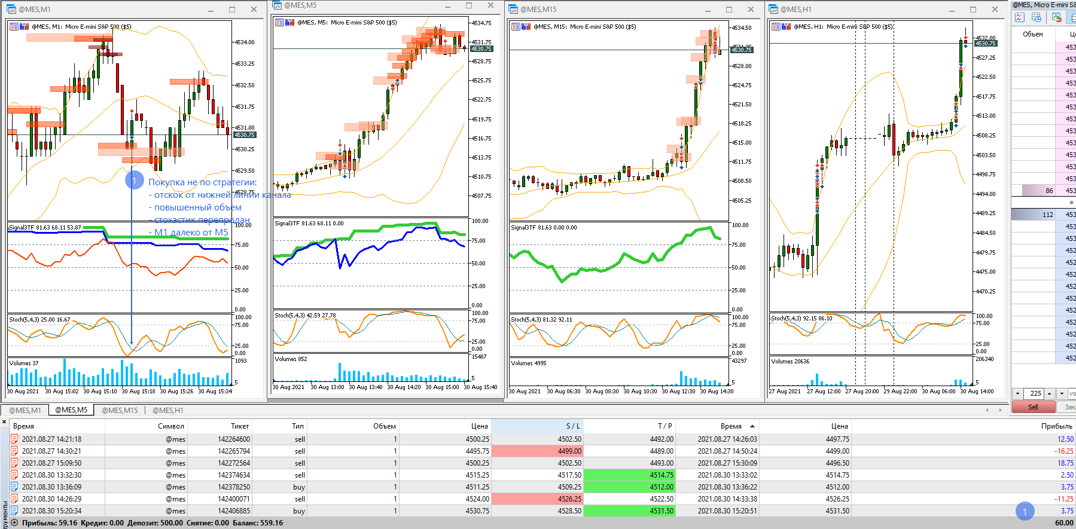Image resolution: width=1076 pixels, height=529 pixels.
Task: Click the time and sales table icon
Action: (1037, 17)
